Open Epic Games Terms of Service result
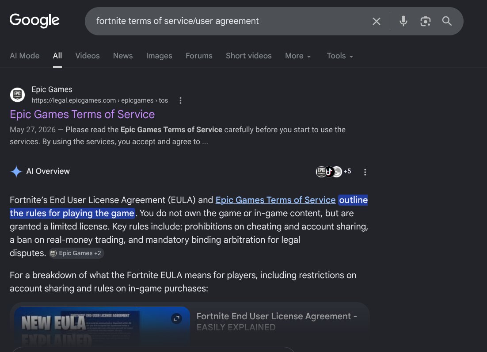Image resolution: width=487 pixels, height=352 pixels. [82, 115]
